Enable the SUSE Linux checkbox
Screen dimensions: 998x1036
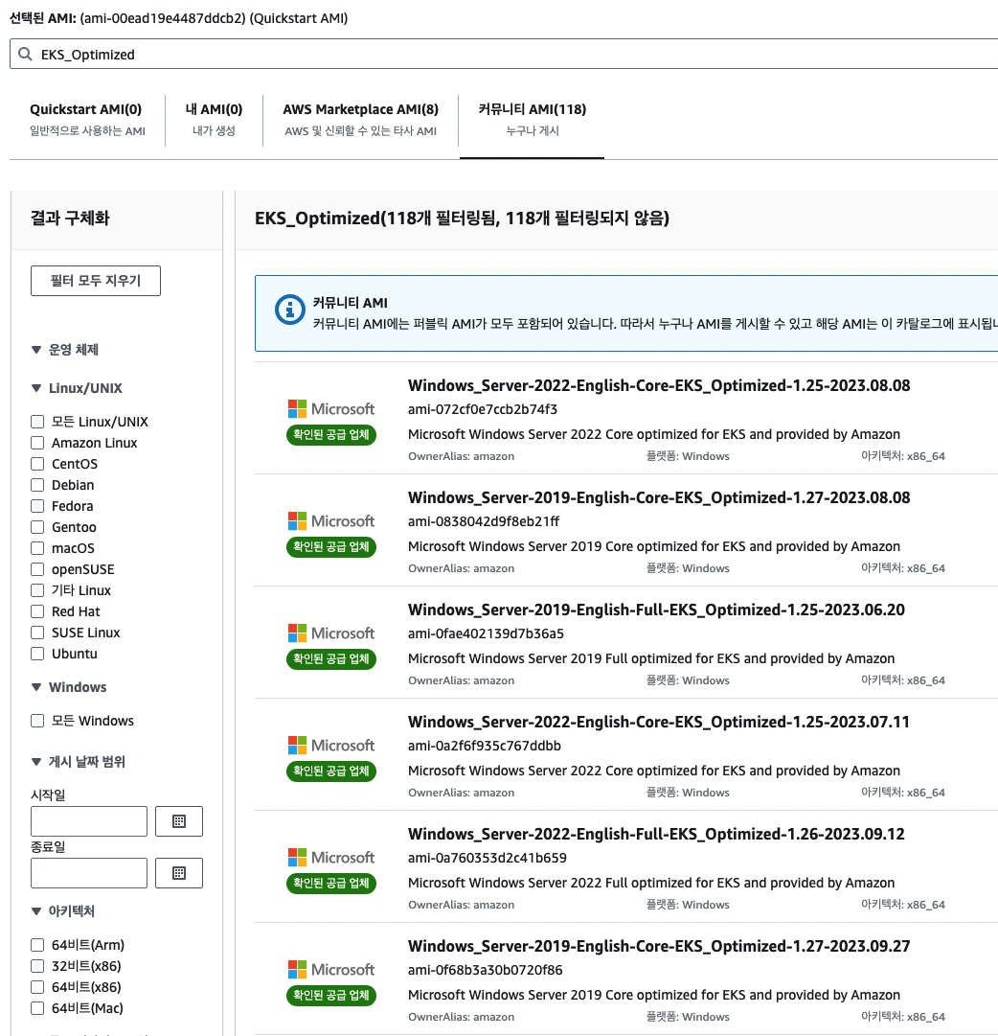[x=37, y=633]
